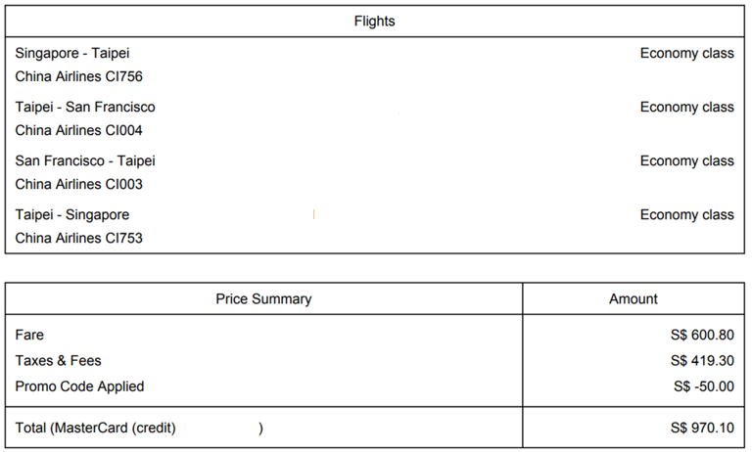Click Economy class for Taipei - Singapore flight
This screenshot has width=752, height=452.
[x=686, y=214]
